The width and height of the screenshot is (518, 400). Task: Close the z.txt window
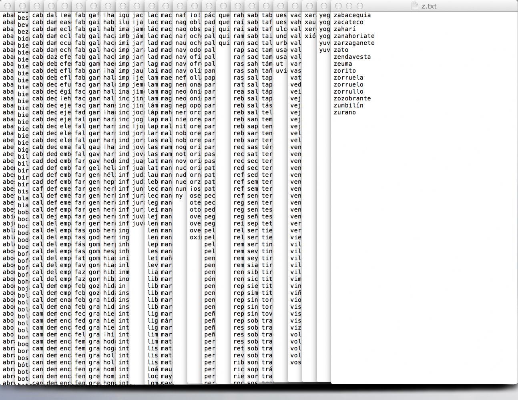tap(339, 6)
